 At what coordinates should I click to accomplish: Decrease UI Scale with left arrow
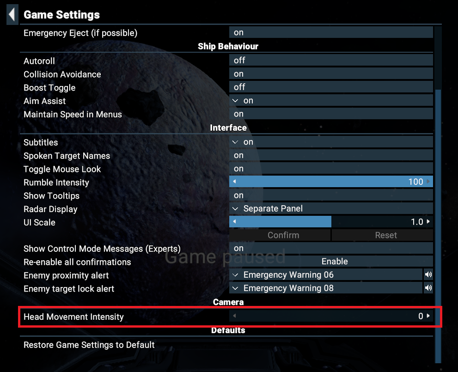[235, 222]
